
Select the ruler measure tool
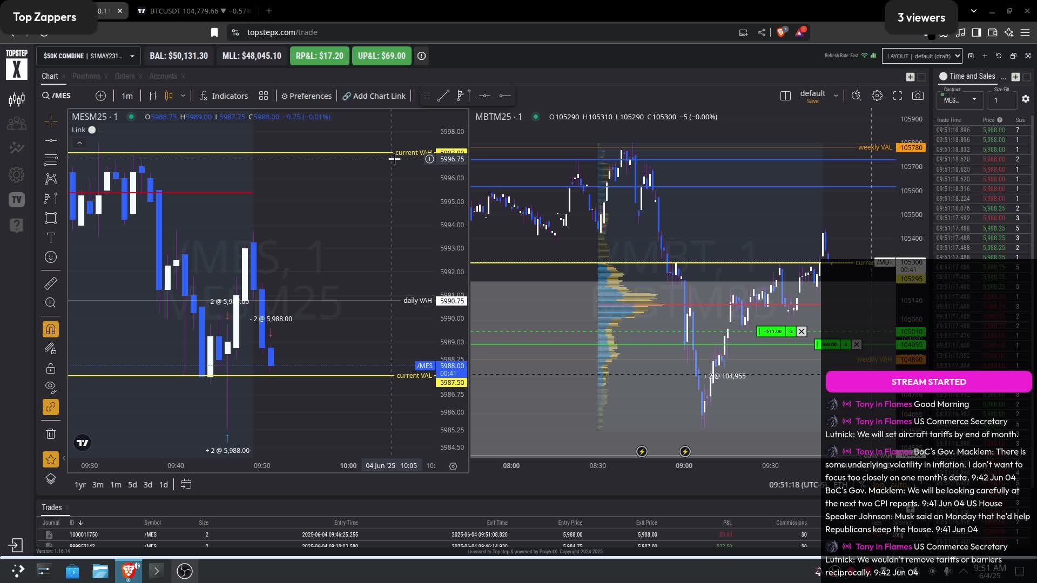[50, 283]
